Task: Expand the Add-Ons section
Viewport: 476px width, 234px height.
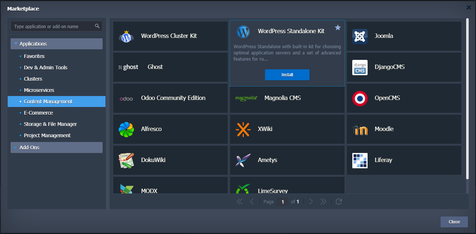Action: 29,147
